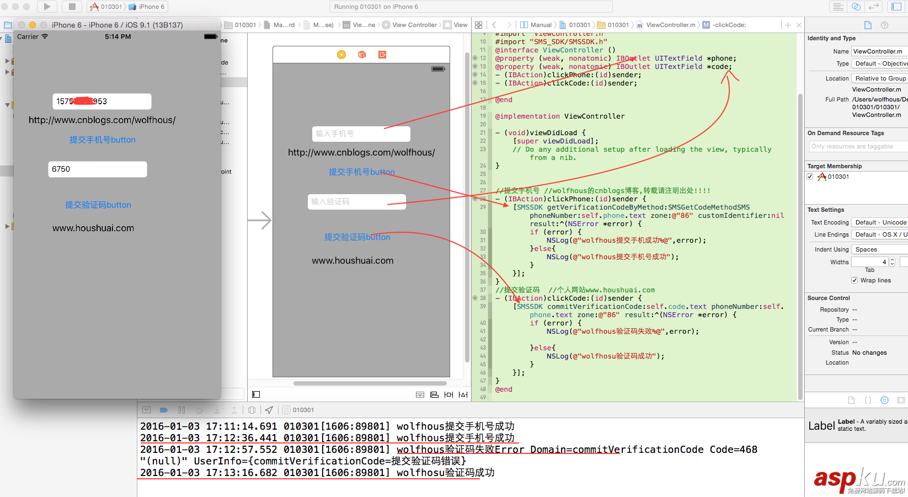The width and height of the screenshot is (908, 497).
Task: Click the Simulate Location arrow icon
Action: coord(269,410)
